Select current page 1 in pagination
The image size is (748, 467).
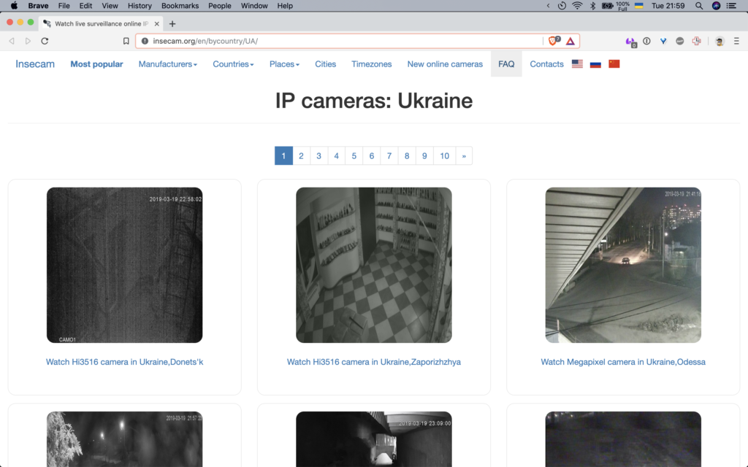pos(283,156)
